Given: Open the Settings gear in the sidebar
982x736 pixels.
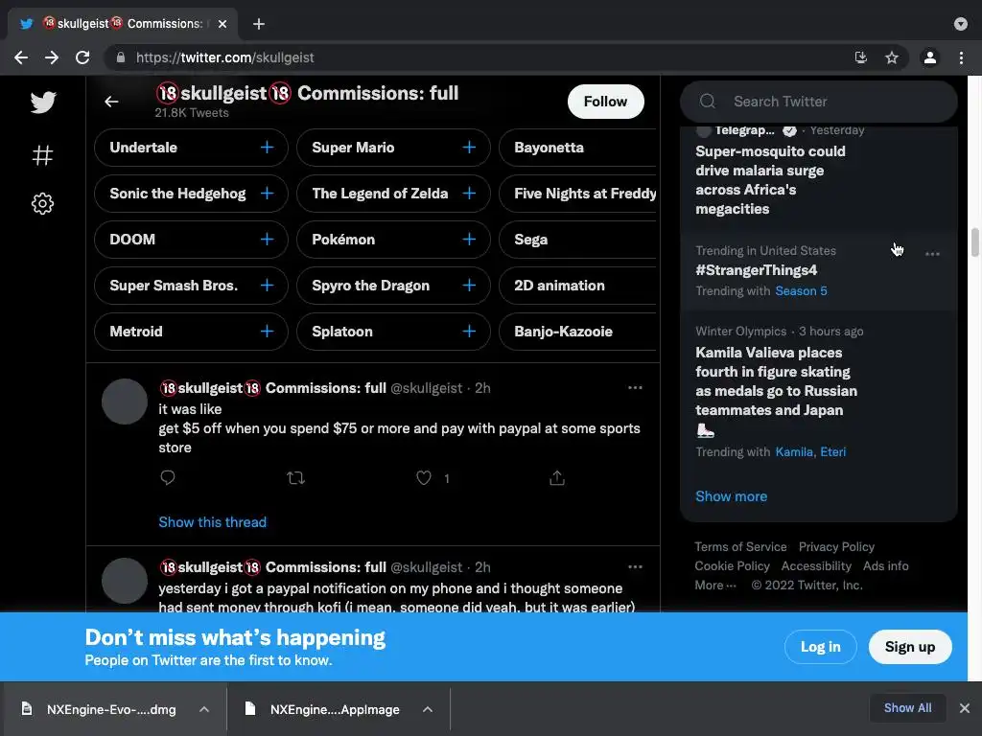Looking at the screenshot, I should (x=42, y=203).
